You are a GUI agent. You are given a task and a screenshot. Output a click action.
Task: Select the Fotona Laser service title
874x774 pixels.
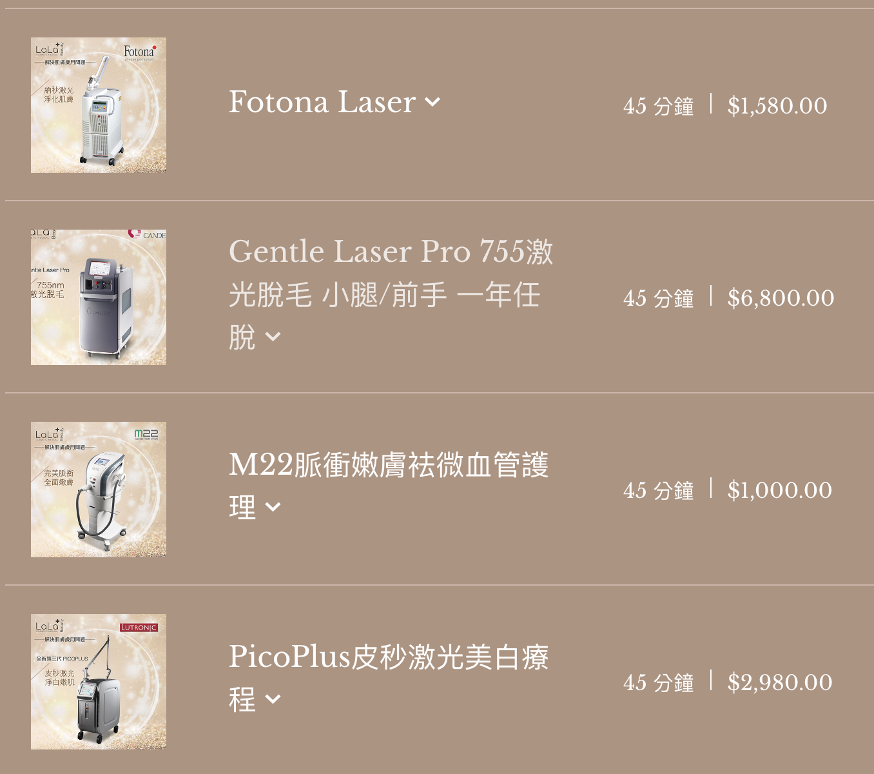(x=322, y=102)
